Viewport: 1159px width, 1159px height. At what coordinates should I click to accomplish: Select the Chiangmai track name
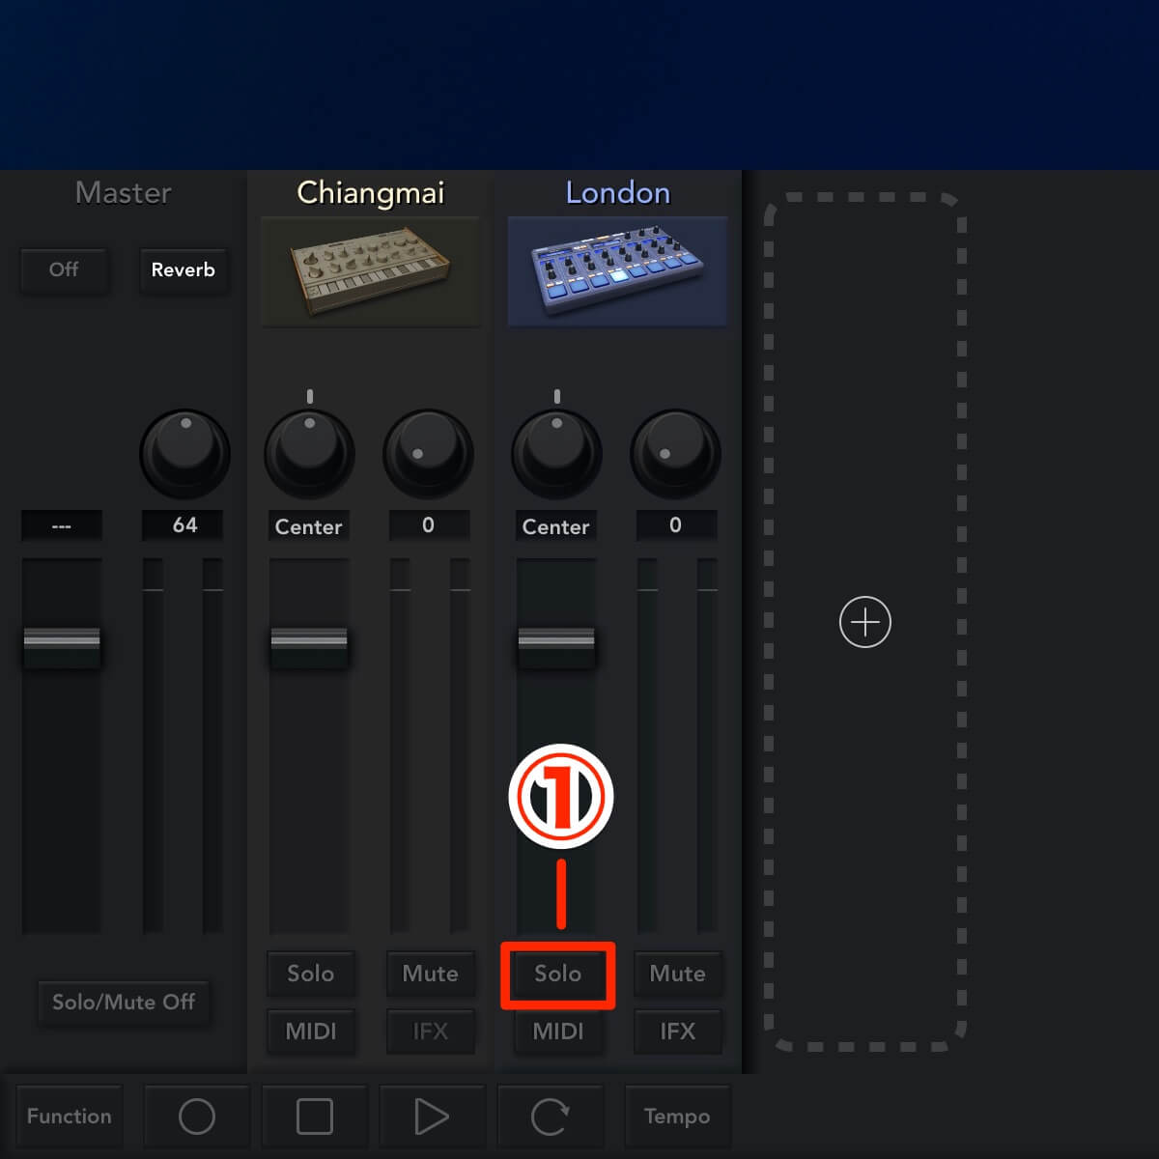point(371,193)
